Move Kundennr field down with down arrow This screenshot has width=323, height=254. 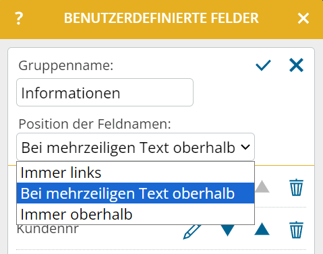point(227,230)
